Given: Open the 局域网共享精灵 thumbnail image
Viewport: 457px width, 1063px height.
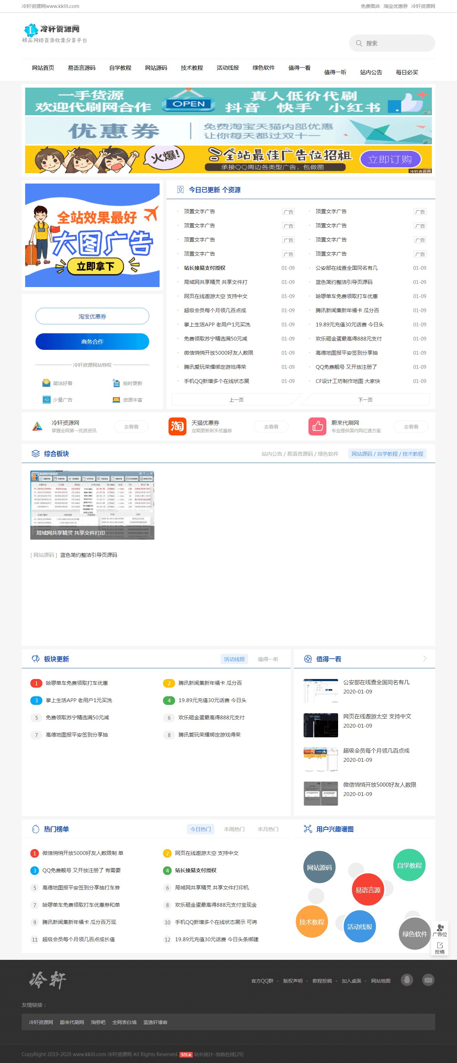Looking at the screenshot, I should point(92,505).
